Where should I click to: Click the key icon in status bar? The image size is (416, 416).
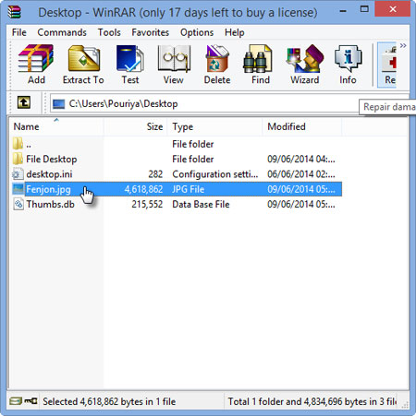(31, 401)
